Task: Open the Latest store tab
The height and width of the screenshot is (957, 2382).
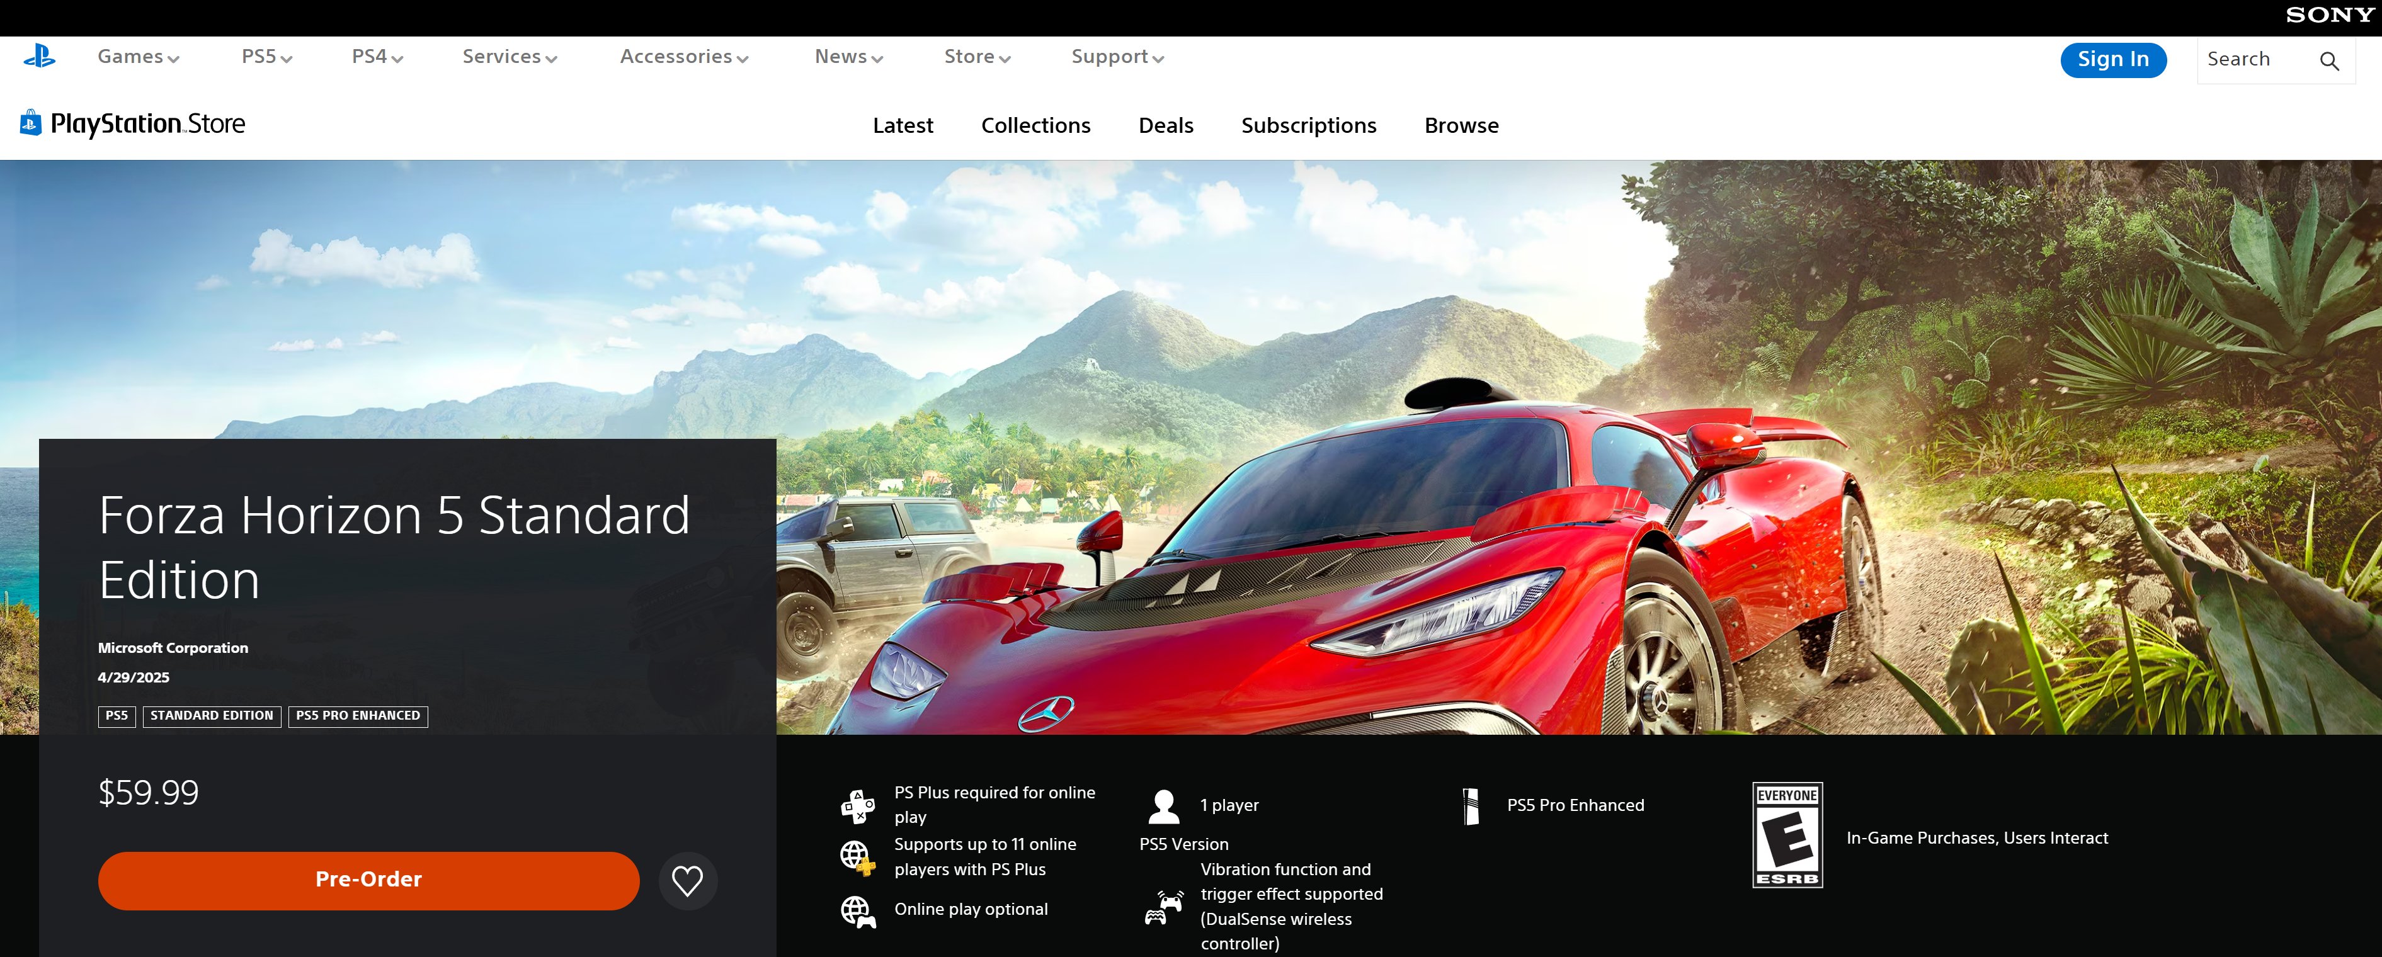Action: point(903,126)
